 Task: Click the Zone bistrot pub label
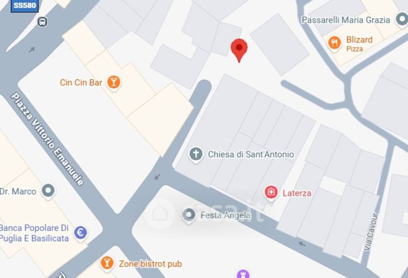click(x=150, y=264)
